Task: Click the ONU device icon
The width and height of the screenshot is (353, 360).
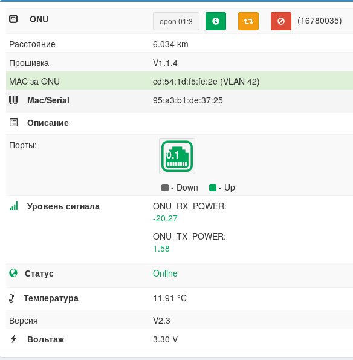Action: coord(13,19)
